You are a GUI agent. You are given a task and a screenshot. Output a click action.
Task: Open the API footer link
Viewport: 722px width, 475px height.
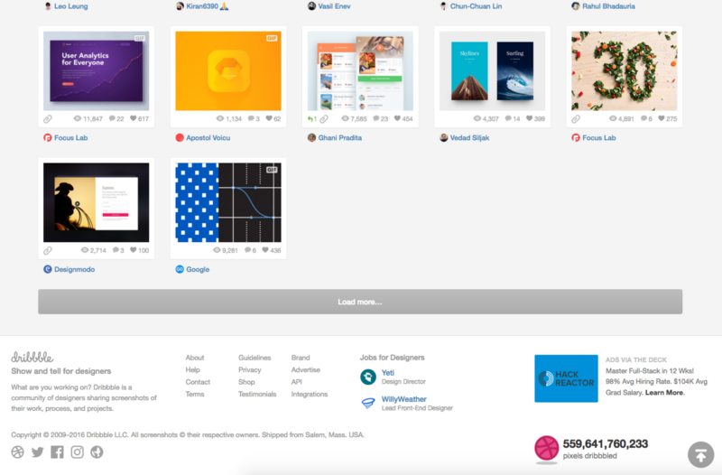pos(297,382)
